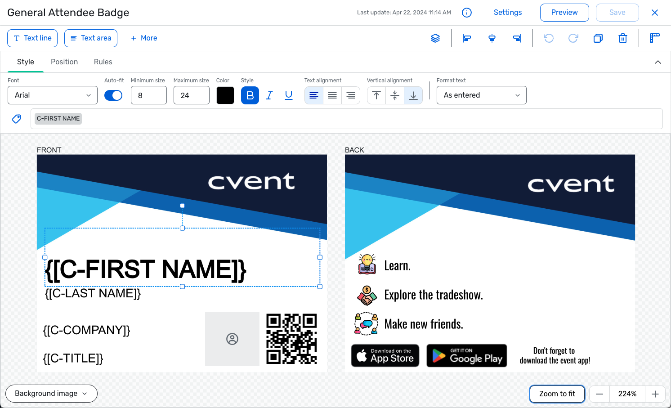Toggle underline text style
Screen dimensions: 671x408
[x=289, y=95]
